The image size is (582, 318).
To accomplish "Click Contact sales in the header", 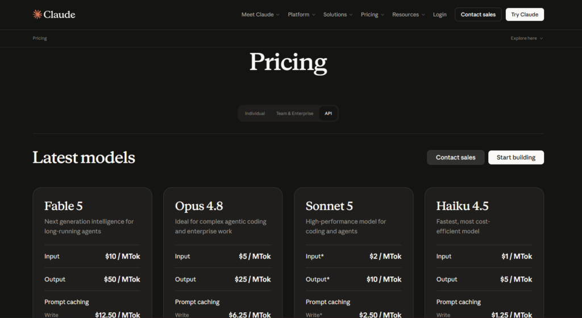I will pyautogui.click(x=478, y=14).
